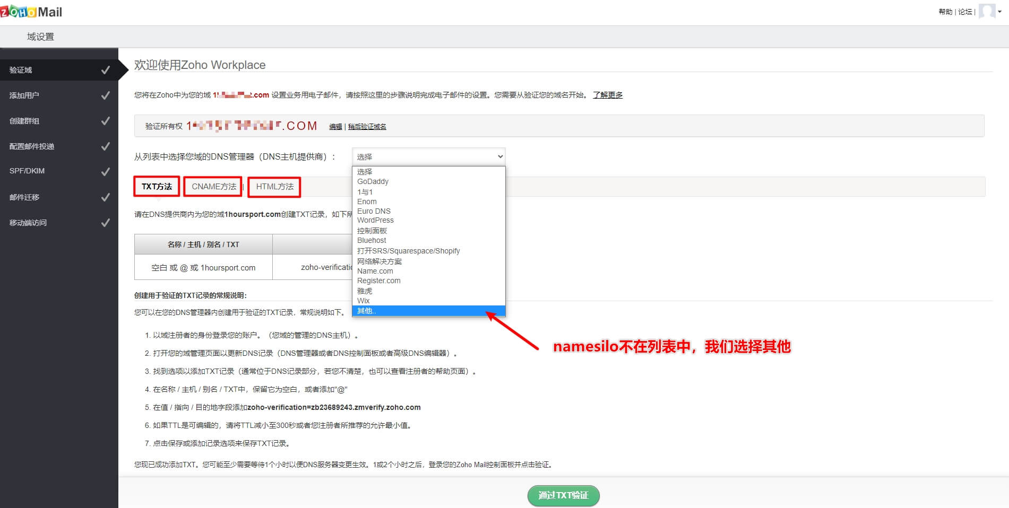Open the 了解更多 link
The height and width of the screenshot is (508, 1009).
tap(608, 95)
